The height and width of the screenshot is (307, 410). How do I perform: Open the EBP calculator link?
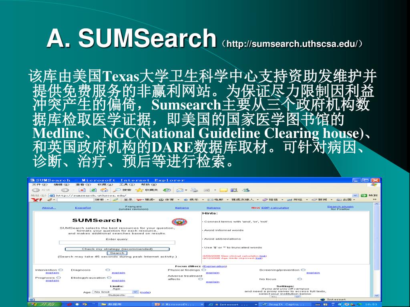(x=275, y=208)
